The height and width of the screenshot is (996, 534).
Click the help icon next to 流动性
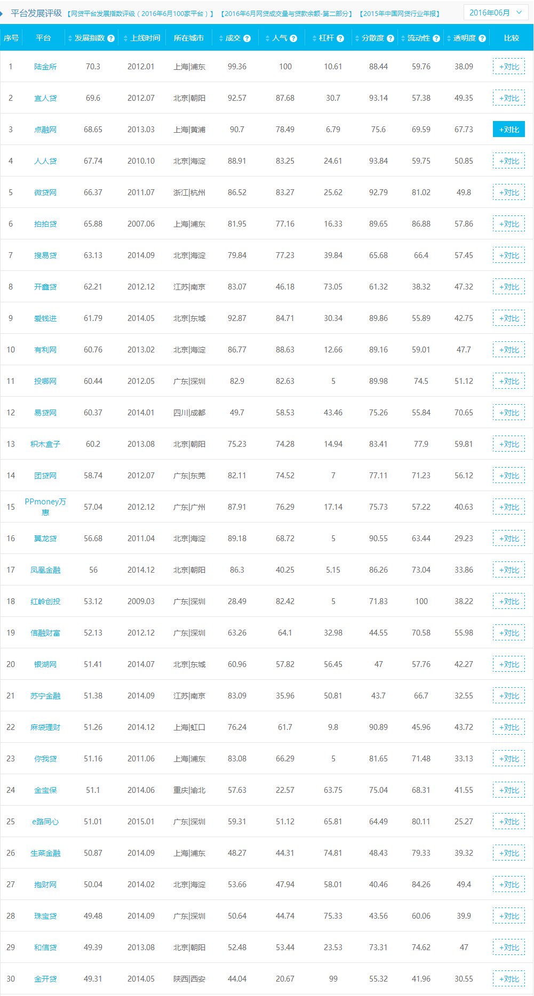coord(436,38)
